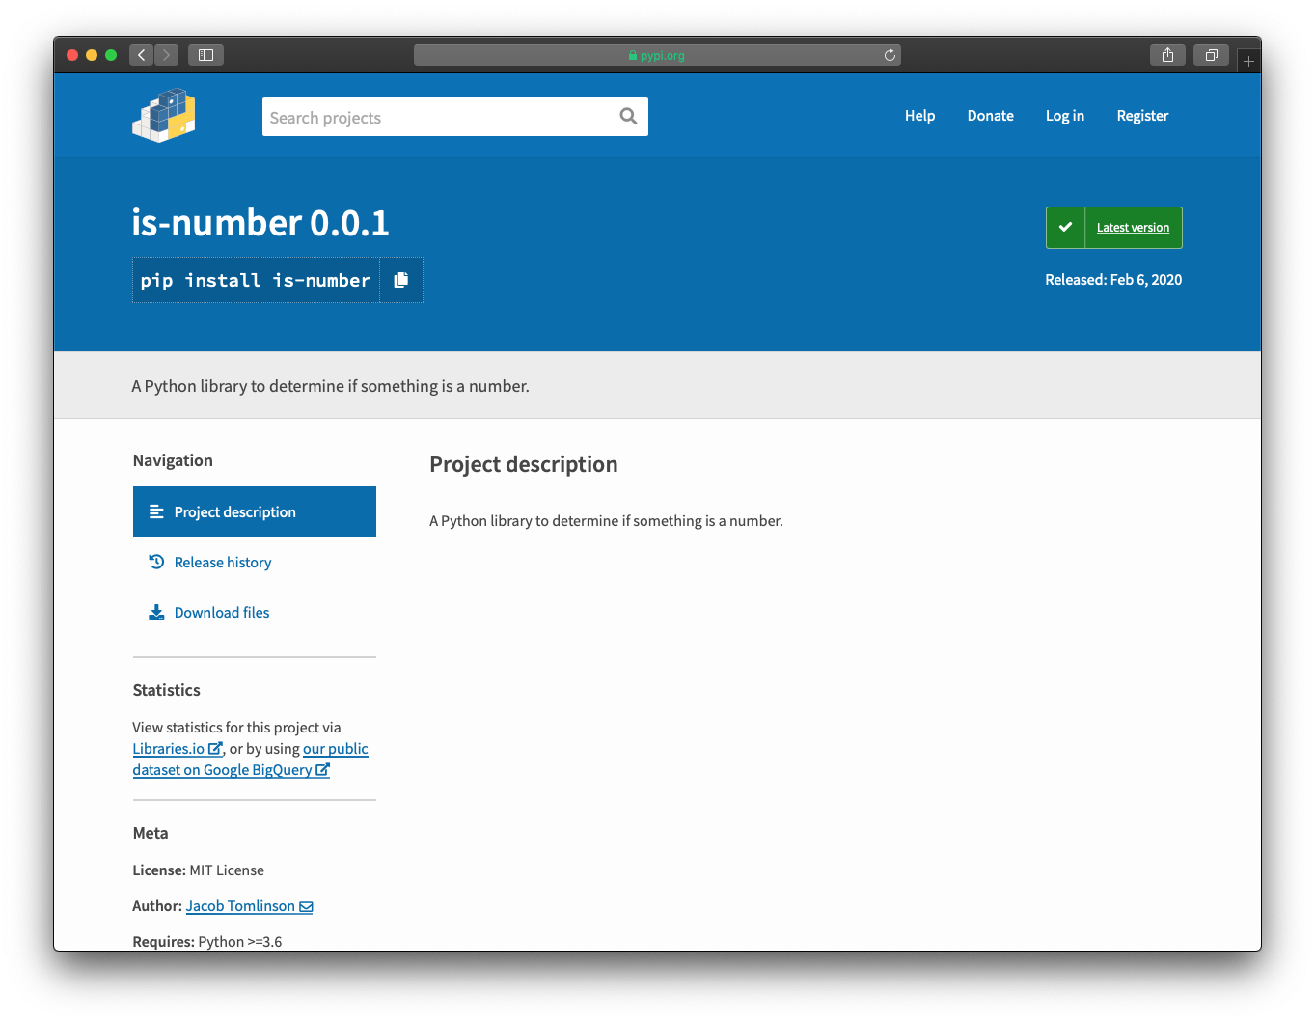The image size is (1315, 1022).
Task: Click the email icon next to Jacob Tomlinson
Action: point(306,906)
